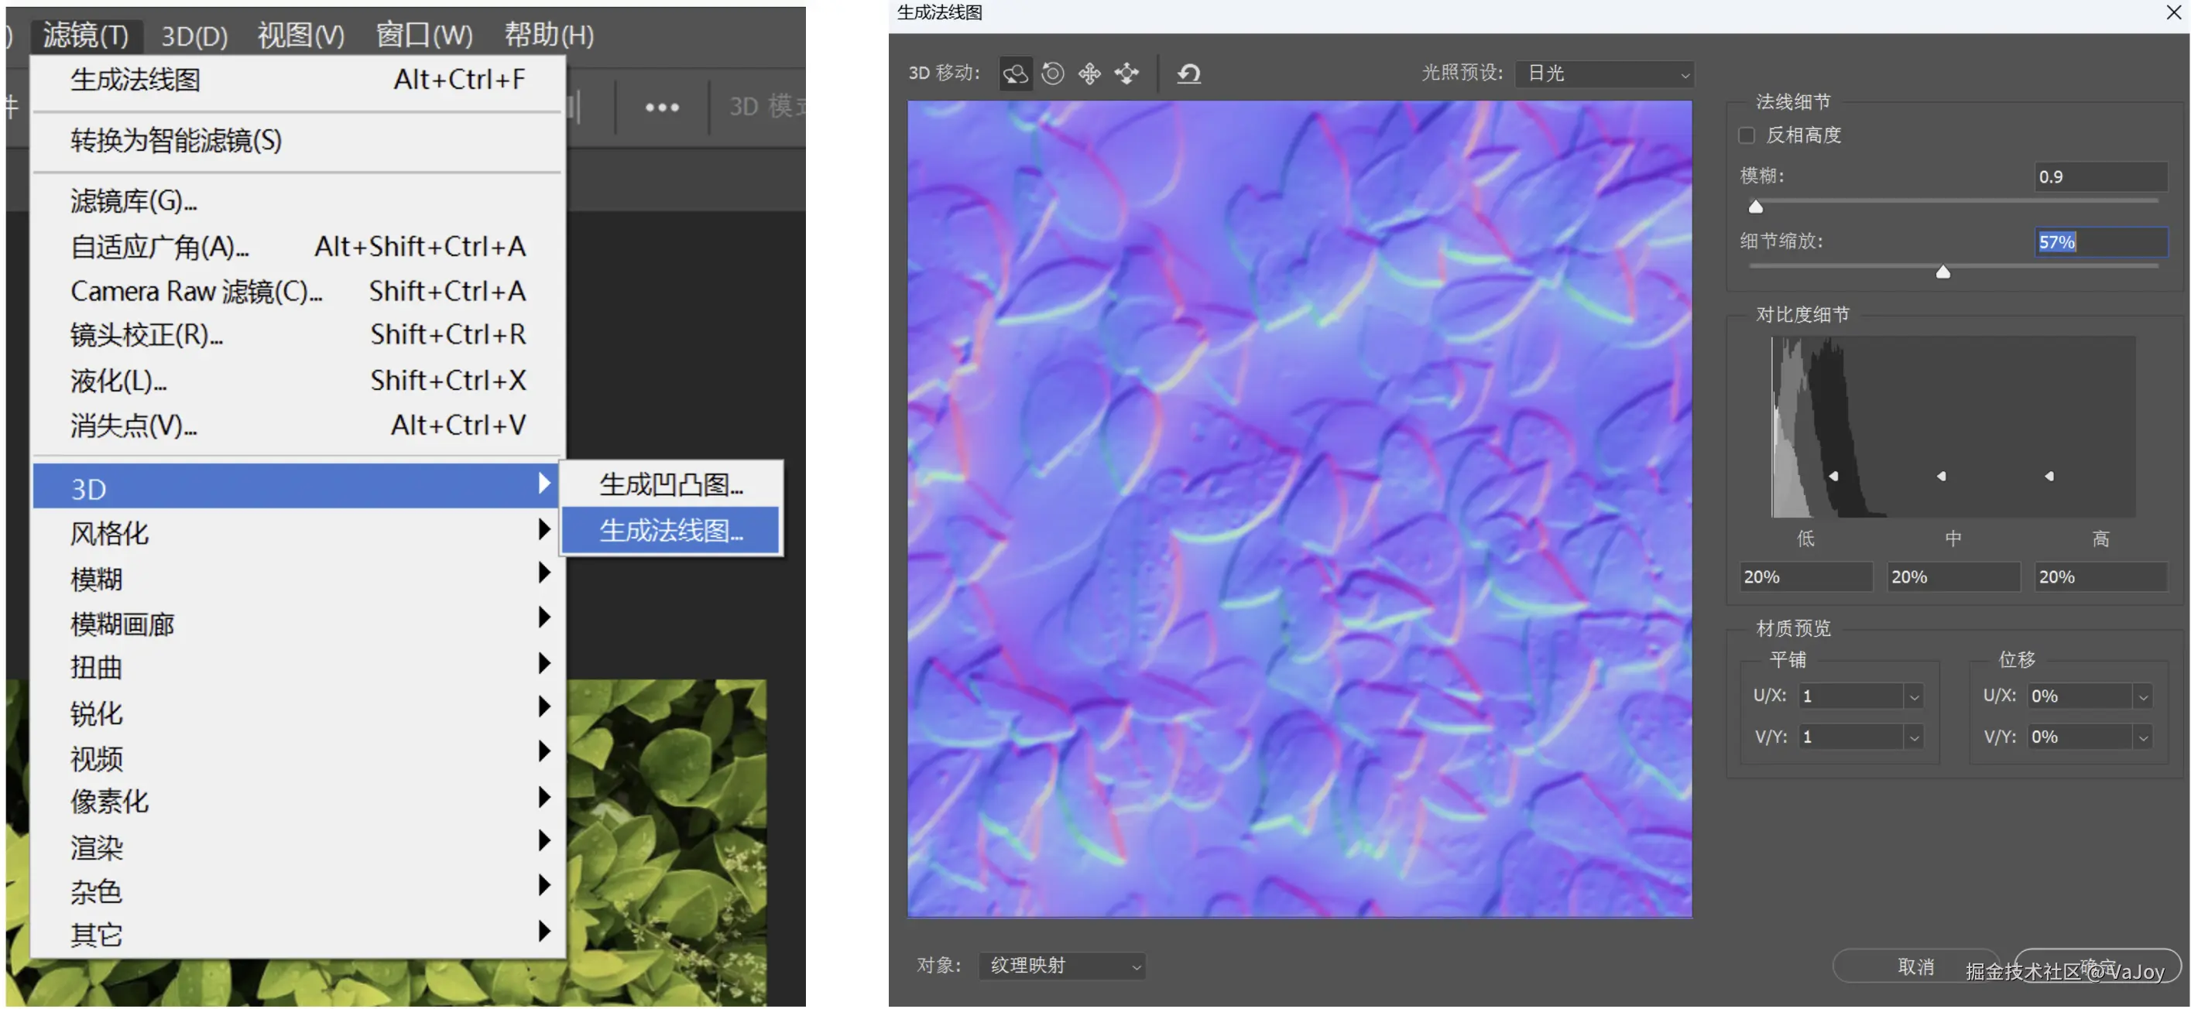
Task: Click the three-dots overflow icon in toolbar
Action: pos(662,108)
